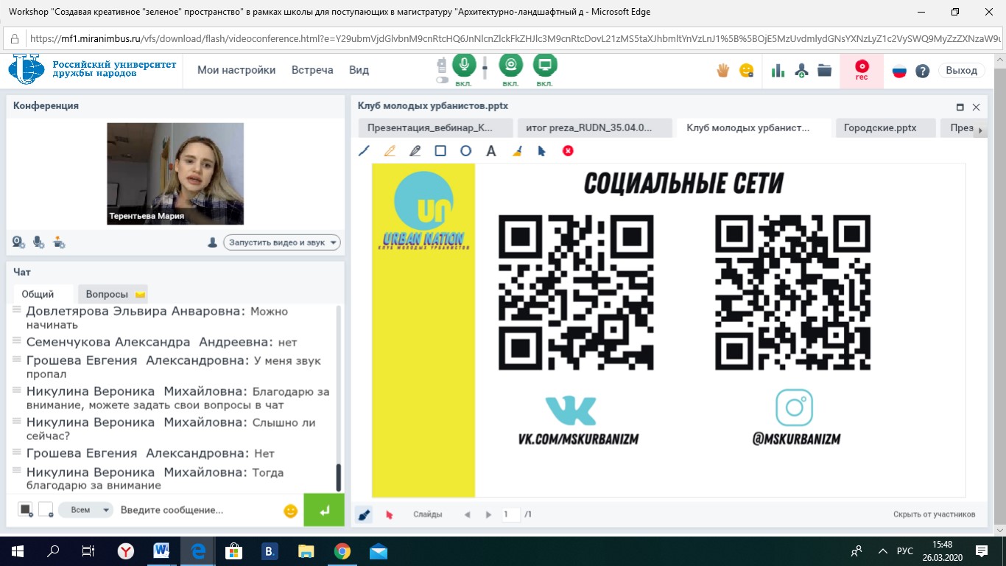Select the text tool A
Screen dimensions: 1006x566
click(491, 151)
